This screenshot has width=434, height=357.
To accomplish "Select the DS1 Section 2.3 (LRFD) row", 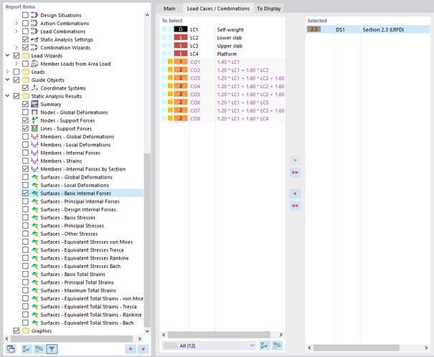I will point(368,29).
